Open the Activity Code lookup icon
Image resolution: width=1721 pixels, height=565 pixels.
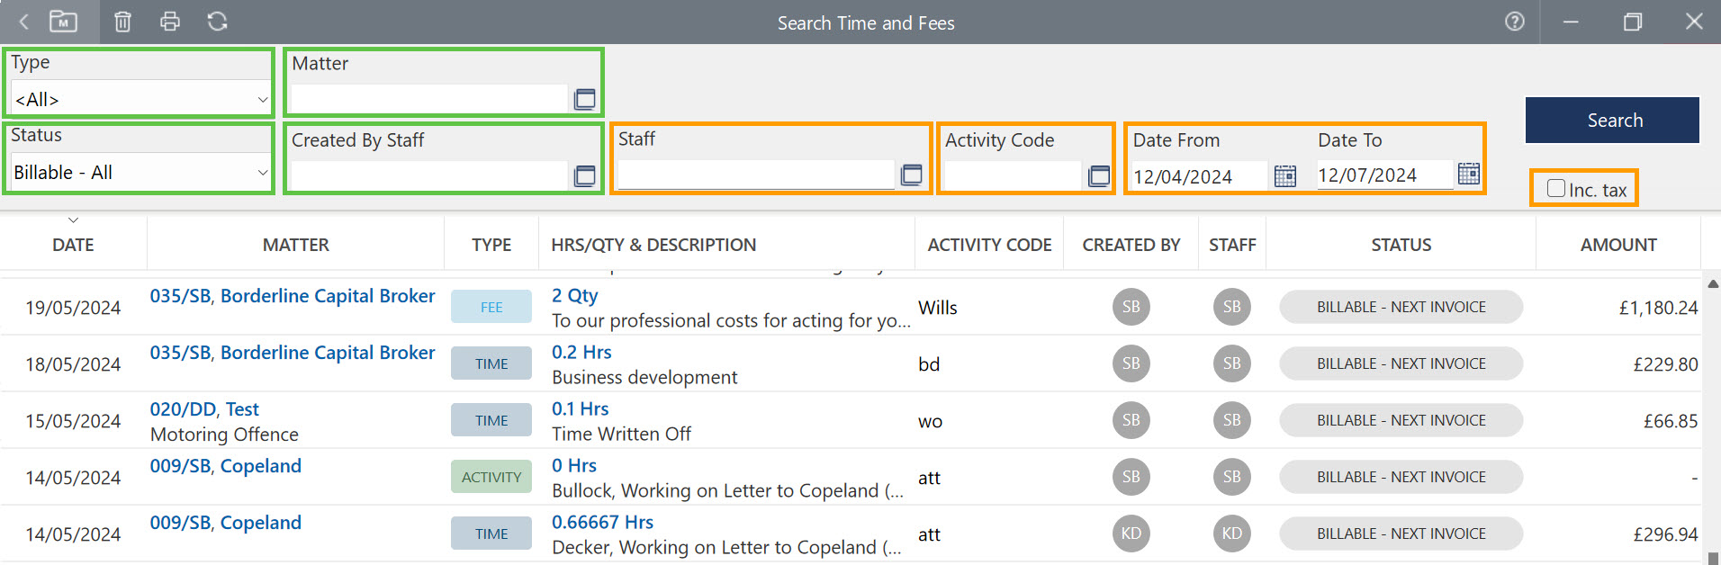[x=1098, y=175]
